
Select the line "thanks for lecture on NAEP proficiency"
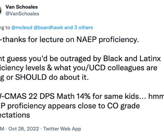[x=69, y=40]
